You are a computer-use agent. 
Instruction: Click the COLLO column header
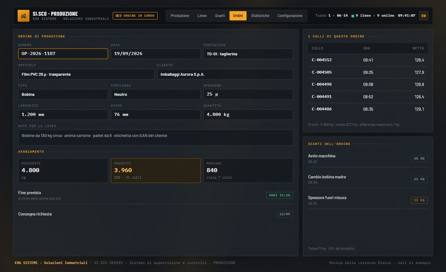pos(317,49)
